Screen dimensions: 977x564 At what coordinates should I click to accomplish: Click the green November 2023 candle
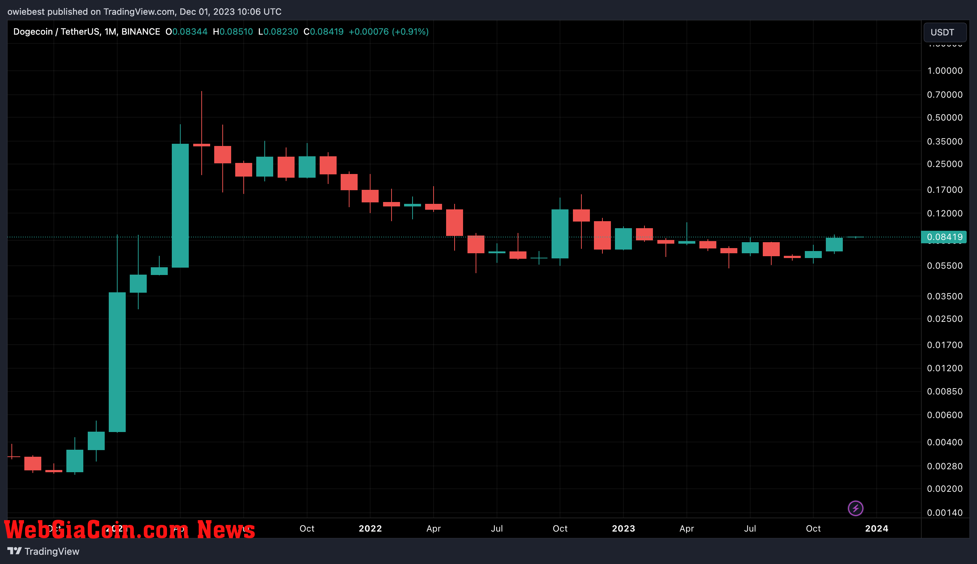click(x=834, y=244)
